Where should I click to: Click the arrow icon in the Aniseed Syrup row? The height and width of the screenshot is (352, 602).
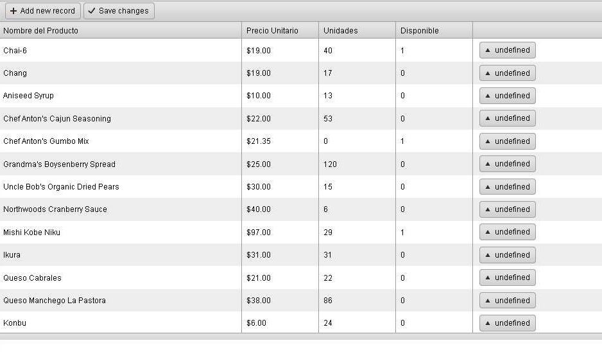pos(488,96)
